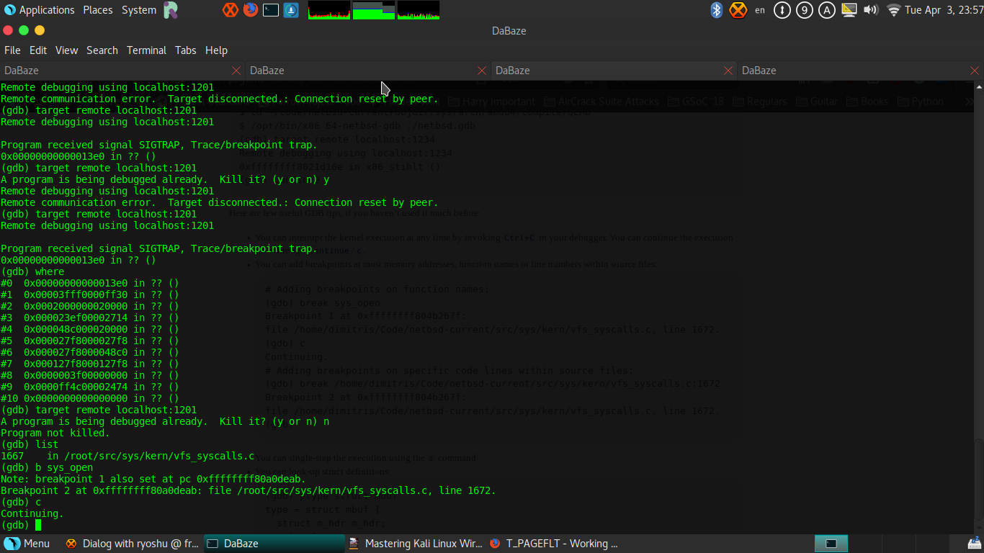
Task: Close the third DaBaze tab
Action: pyautogui.click(x=728, y=71)
